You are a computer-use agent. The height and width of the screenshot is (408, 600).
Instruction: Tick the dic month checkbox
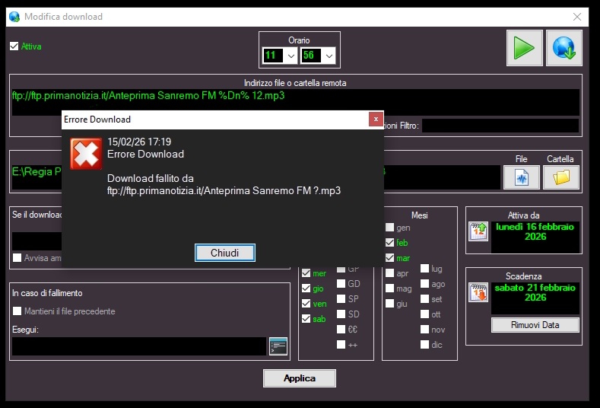coord(425,345)
